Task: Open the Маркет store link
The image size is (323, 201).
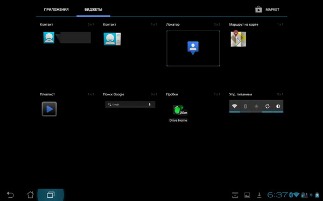Action: [267, 10]
